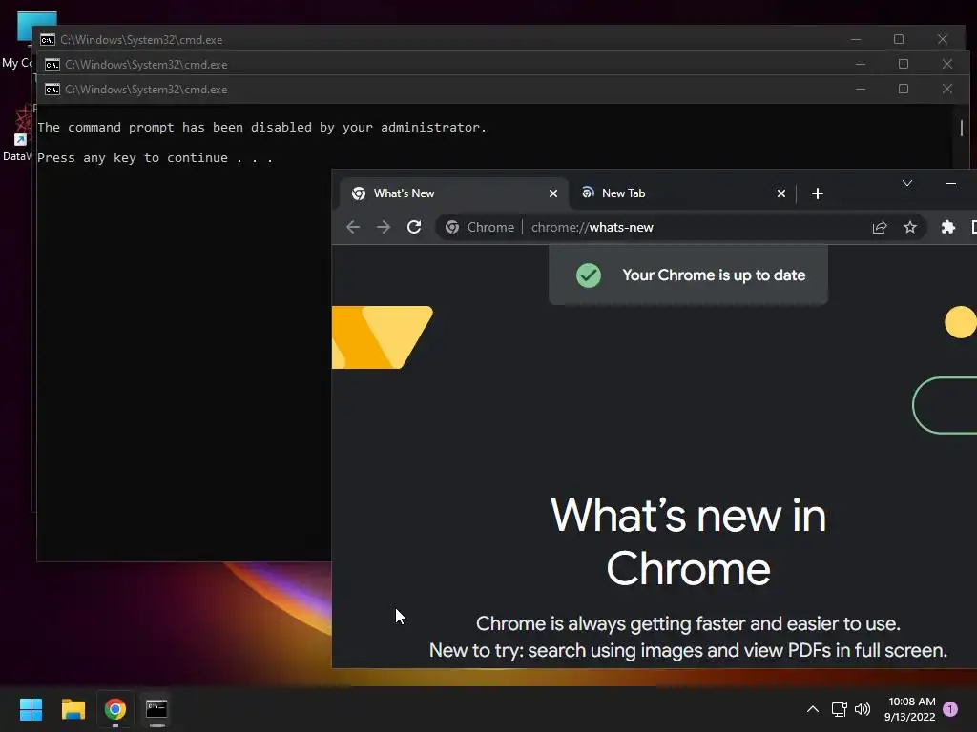977x732 pixels.
Task: Select the Data shortcut desktop icon
Action: coord(17,133)
